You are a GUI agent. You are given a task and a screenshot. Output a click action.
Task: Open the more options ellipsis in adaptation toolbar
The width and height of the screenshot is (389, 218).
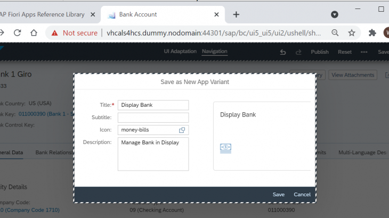pos(364,52)
